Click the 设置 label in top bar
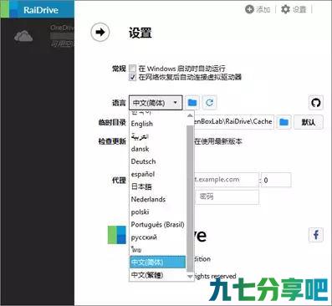This screenshot has height=306, width=332. click(x=299, y=9)
